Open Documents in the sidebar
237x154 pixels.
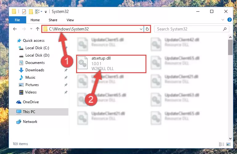click(35, 63)
